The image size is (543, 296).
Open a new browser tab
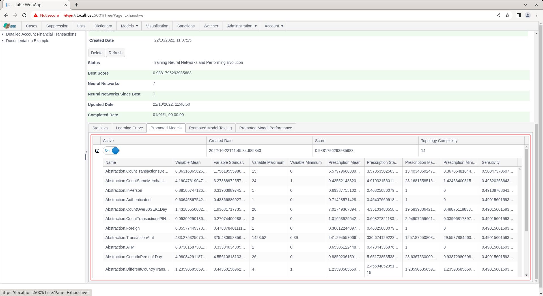(x=76, y=5)
